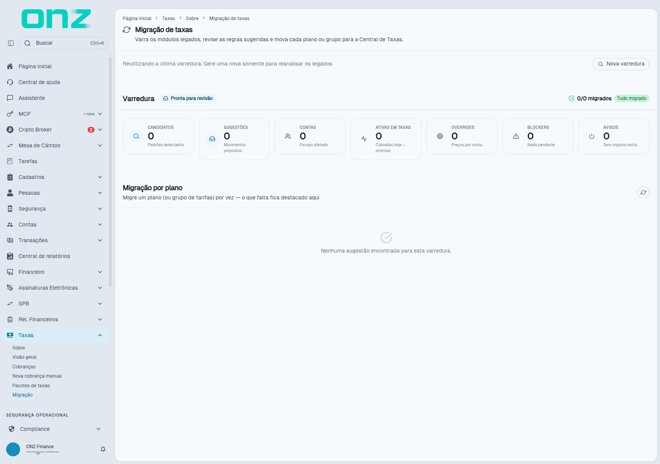Click the notification bell icon
This screenshot has height=464, width=660.
pyautogui.click(x=103, y=449)
